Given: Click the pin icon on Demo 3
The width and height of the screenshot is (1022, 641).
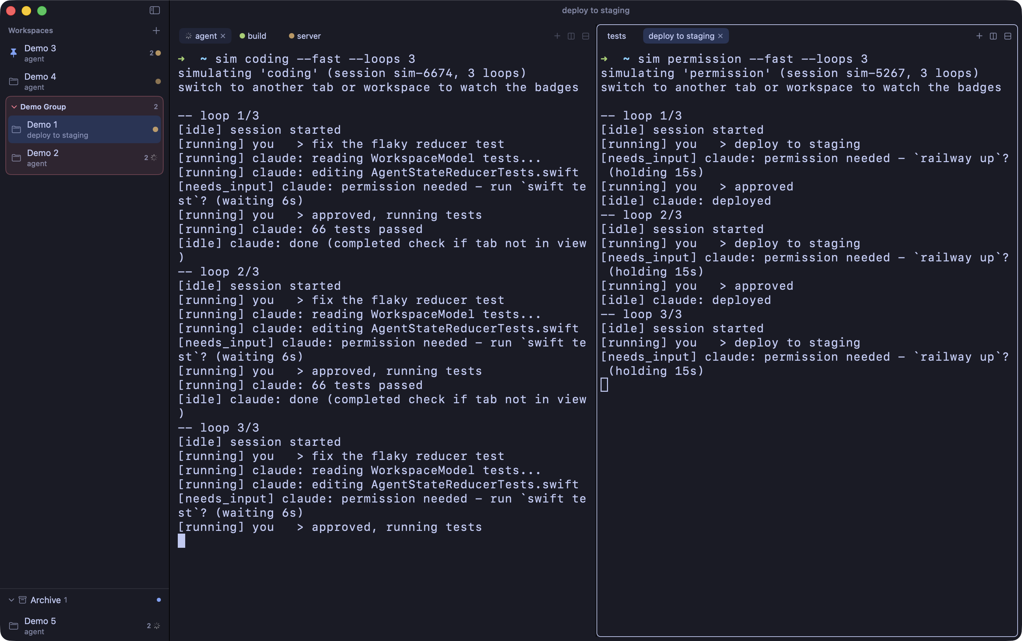Looking at the screenshot, I should pos(14,53).
